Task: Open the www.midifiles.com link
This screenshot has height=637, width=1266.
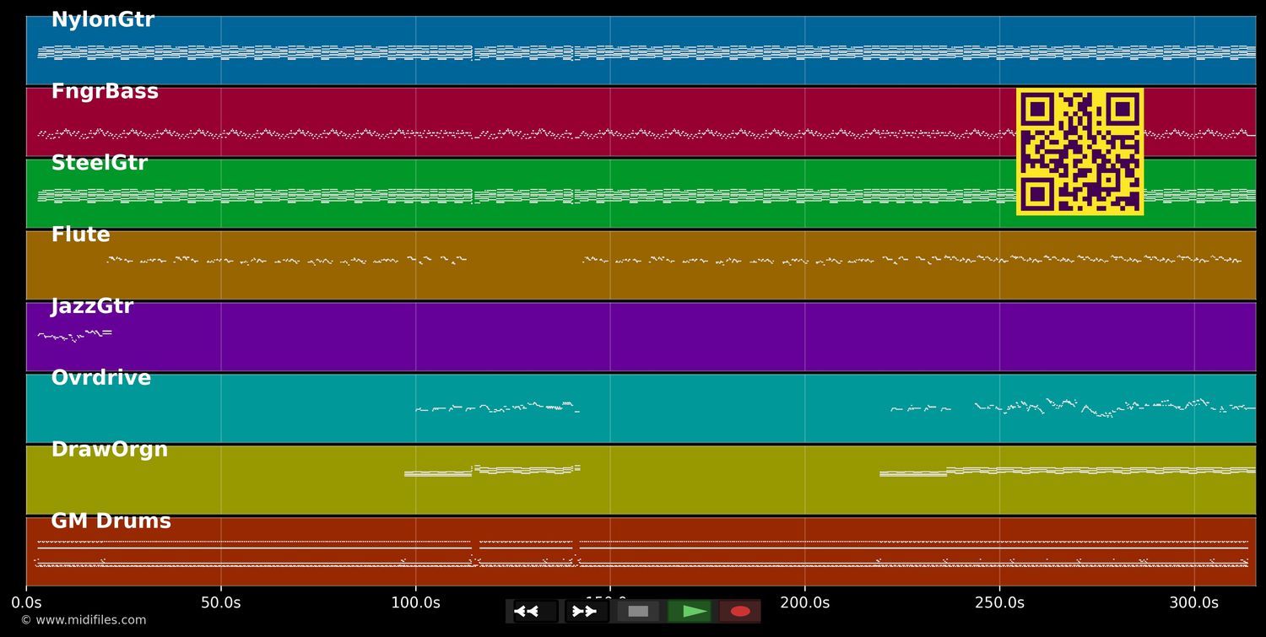Action: click(x=76, y=619)
